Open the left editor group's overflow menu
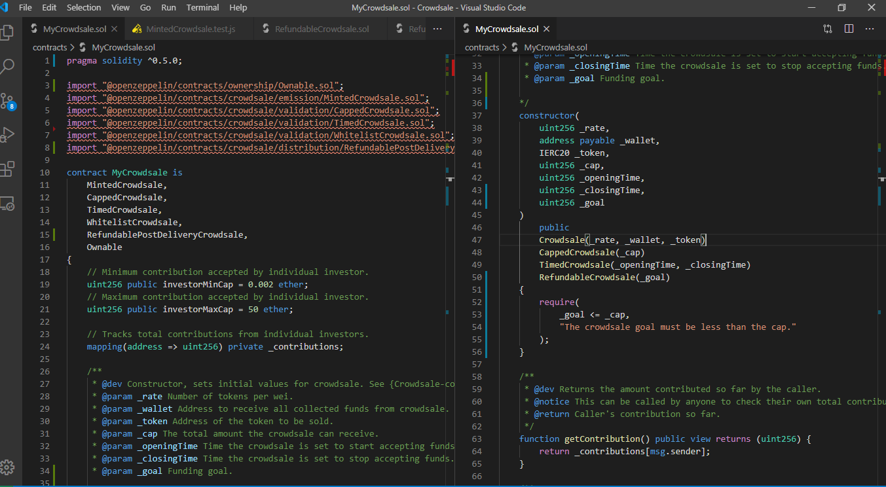The height and width of the screenshot is (487, 886). pyautogui.click(x=437, y=29)
